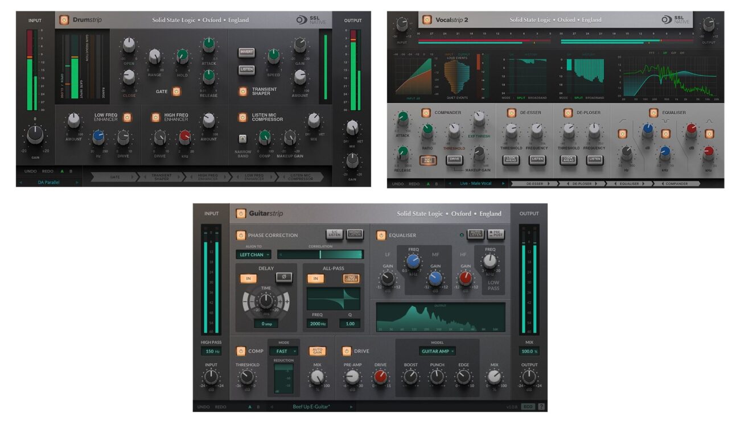Toggle Vocalstrip EQ high-pass band power icon
740x426 pixels.
click(623, 134)
